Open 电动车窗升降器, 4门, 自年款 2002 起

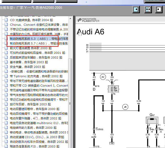36,118
